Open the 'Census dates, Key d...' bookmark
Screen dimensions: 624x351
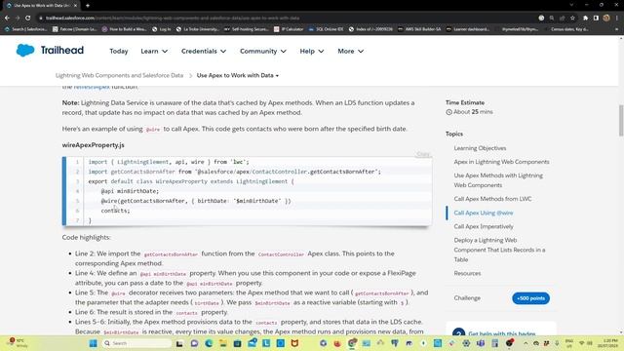(x=569, y=29)
